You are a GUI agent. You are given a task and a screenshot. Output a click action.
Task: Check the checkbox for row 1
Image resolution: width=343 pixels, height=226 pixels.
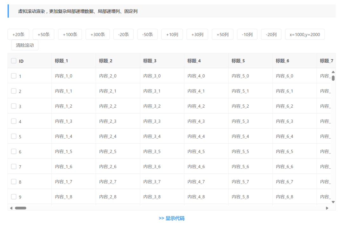click(x=14, y=76)
